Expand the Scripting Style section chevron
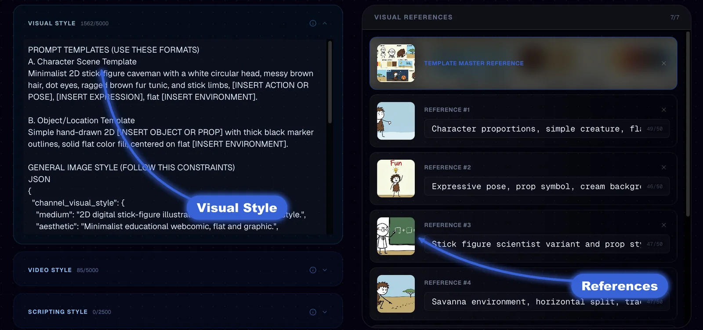This screenshot has width=703, height=330. point(325,312)
